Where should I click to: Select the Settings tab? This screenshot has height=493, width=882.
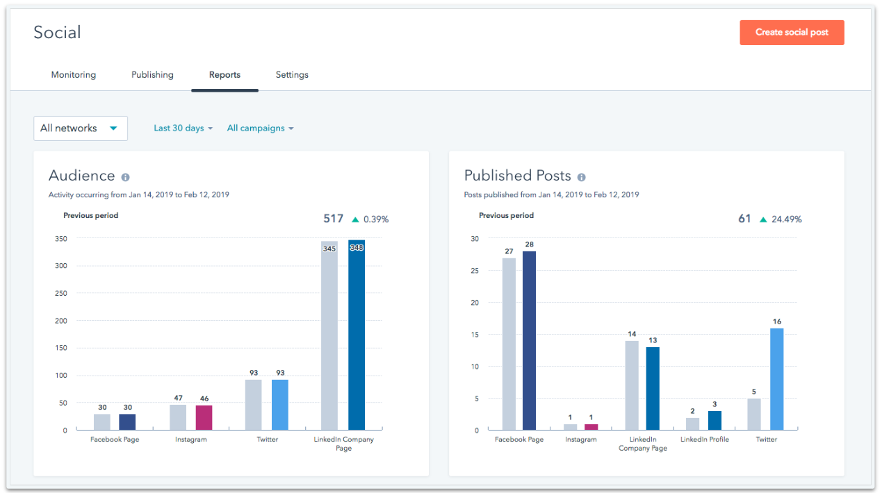[x=291, y=74]
